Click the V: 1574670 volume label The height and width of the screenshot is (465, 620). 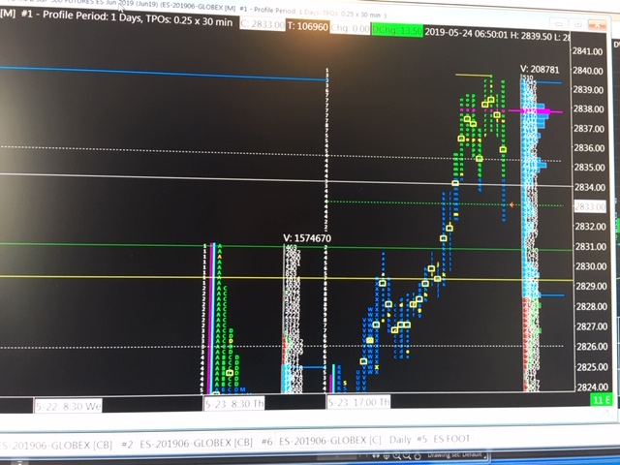point(307,238)
